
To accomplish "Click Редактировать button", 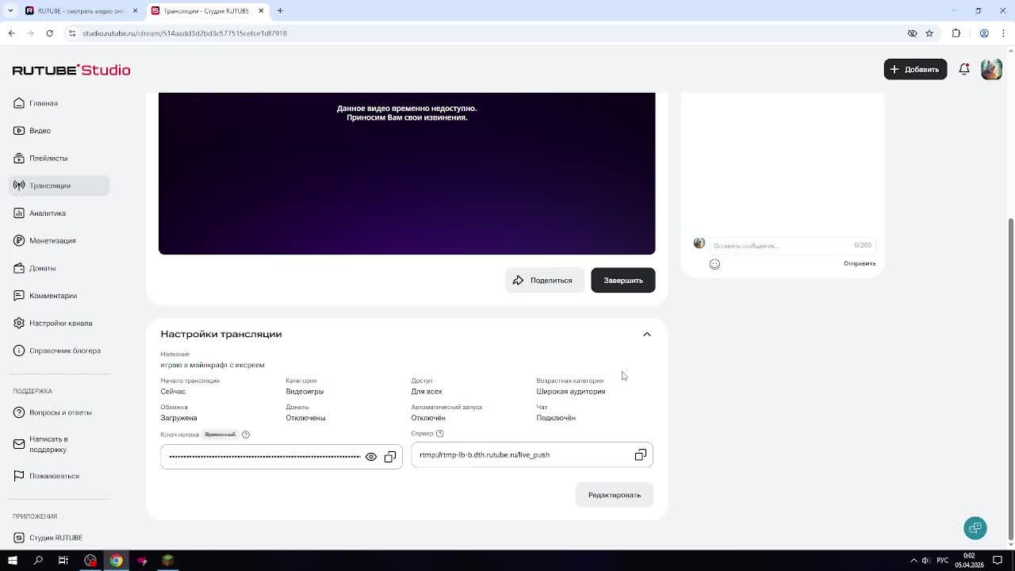I will pos(615,495).
